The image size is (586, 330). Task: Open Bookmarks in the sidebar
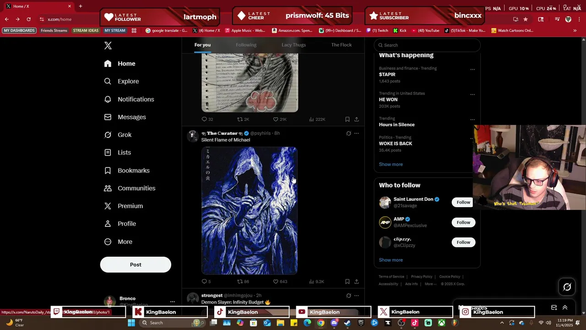pos(127,170)
